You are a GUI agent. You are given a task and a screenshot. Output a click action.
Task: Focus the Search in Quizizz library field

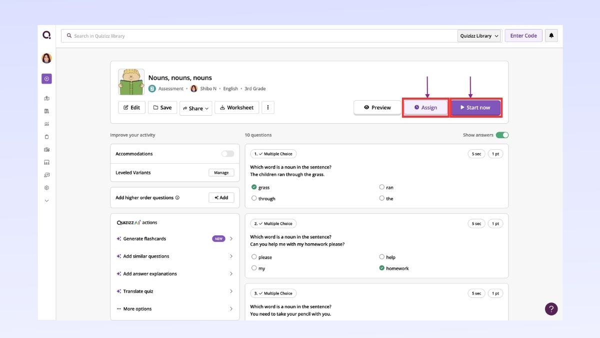[x=260, y=36]
